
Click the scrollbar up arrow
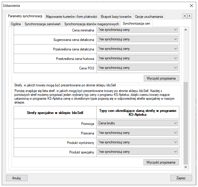point(186,30)
